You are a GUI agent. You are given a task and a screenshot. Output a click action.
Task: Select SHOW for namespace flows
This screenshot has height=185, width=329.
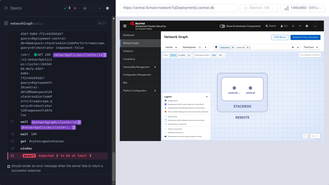(x=214, y=55)
